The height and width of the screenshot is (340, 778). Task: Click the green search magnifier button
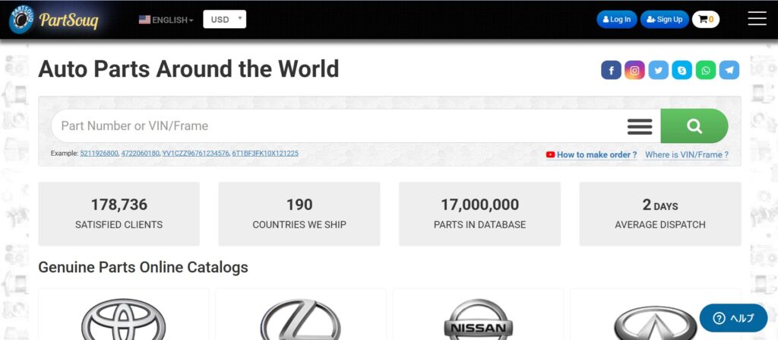pos(694,126)
